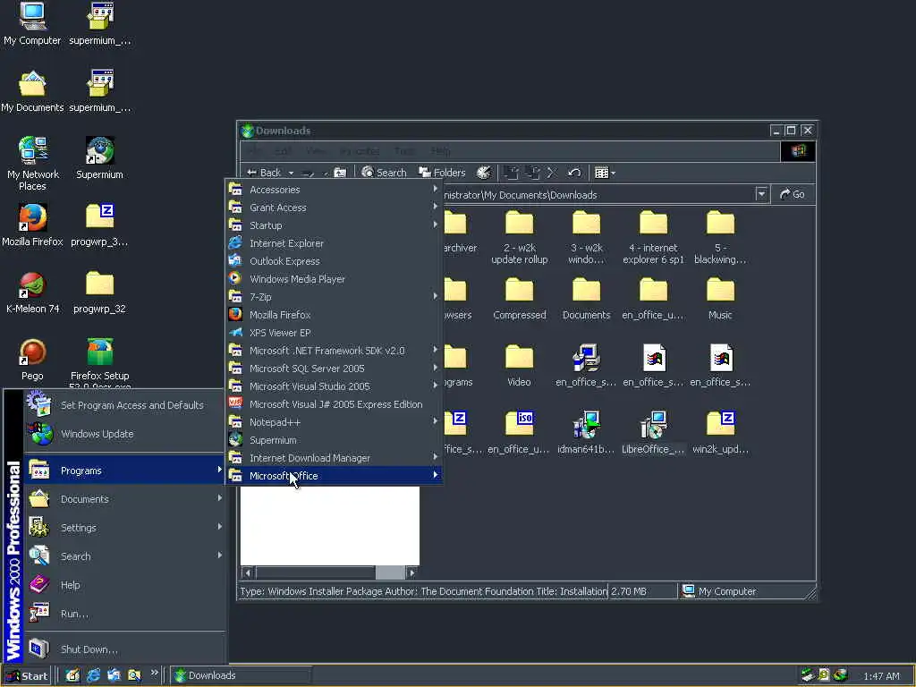The image size is (916, 687).
Task: Select My Documents desktop icon
Action: tap(32, 91)
